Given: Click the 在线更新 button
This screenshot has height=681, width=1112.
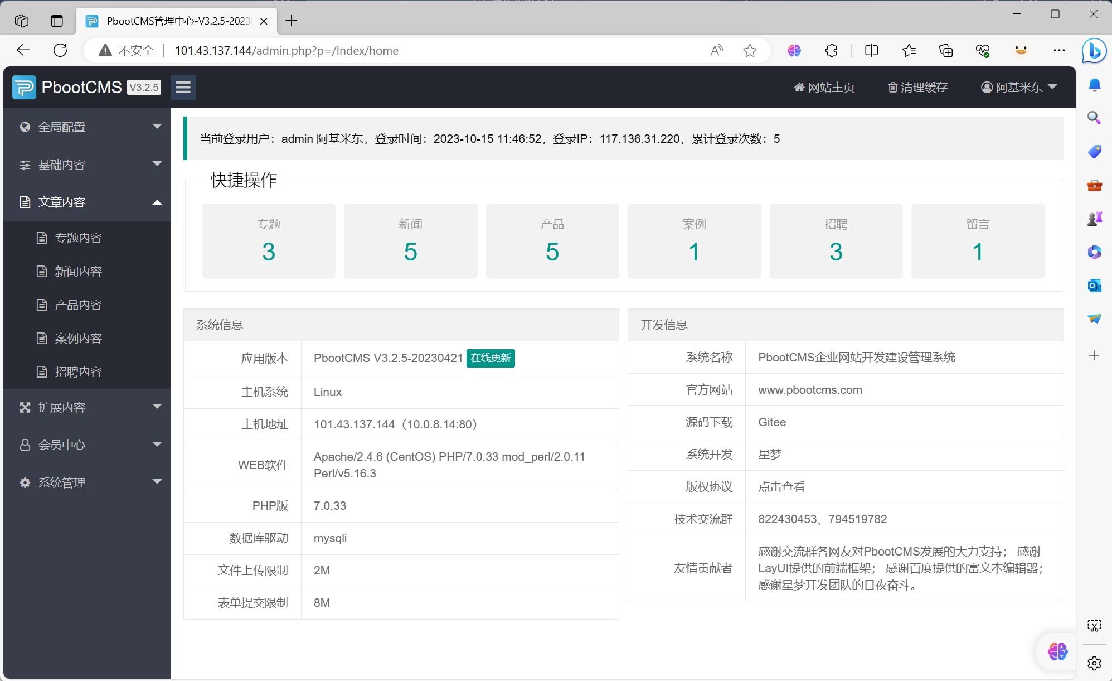Looking at the screenshot, I should pyautogui.click(x=491, y=358).
